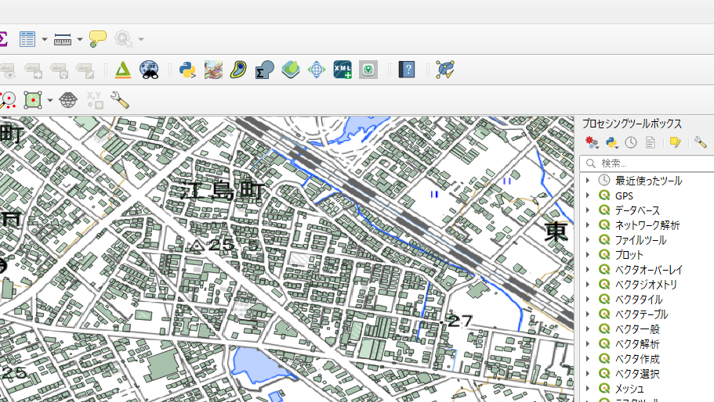Click the Sigma statistics shape icon
The image size is (714, 402).
264,70
